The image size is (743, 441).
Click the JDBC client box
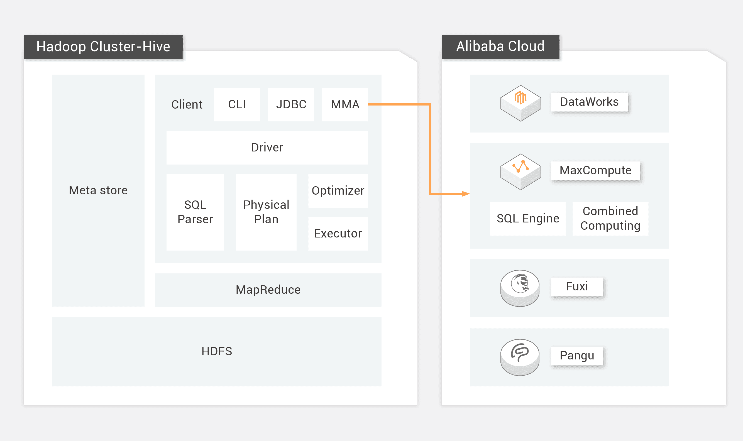point(291,104)
